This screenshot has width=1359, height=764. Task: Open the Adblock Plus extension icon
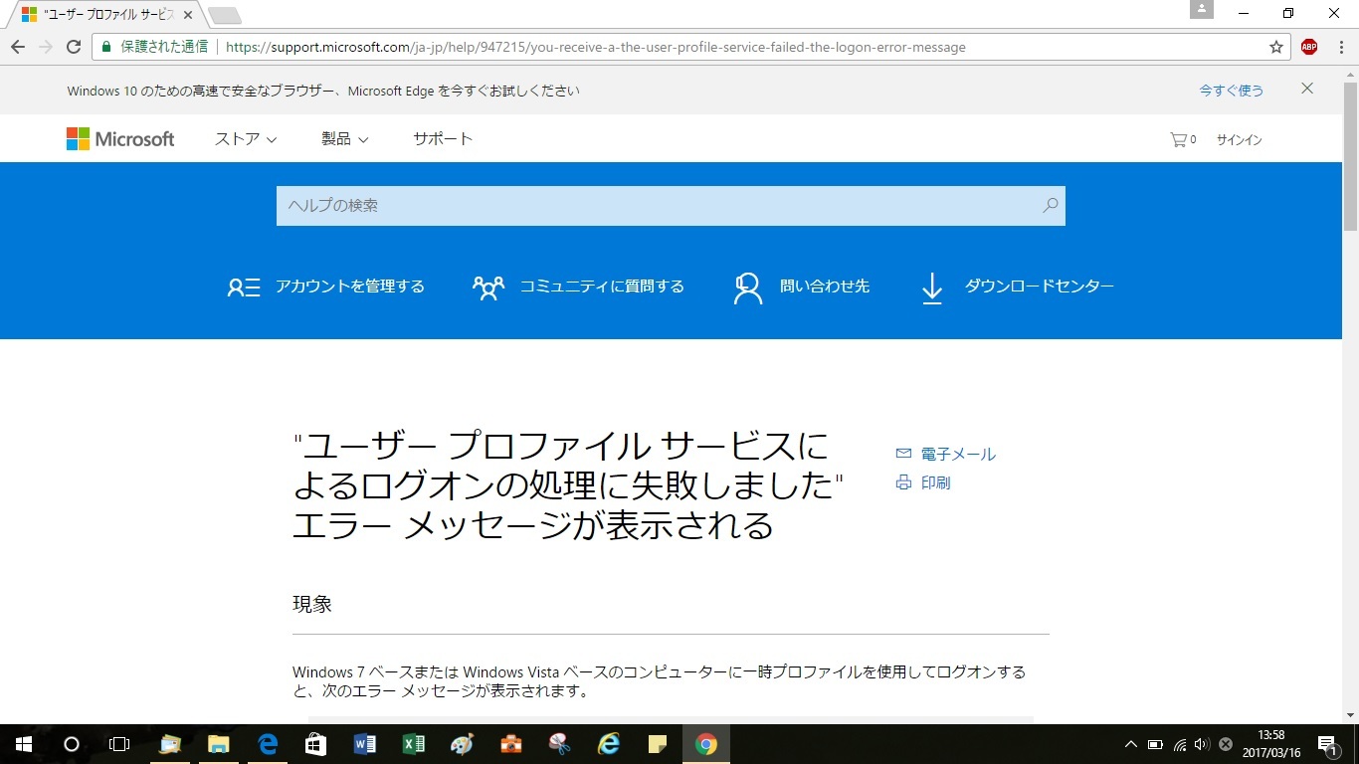(x=1309, y=47)
